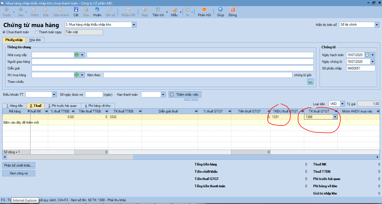Open the Ngày chứng từ date dropdown
Image resolution: width=382 pixels, height=204 pixels.
coord(373,62)
